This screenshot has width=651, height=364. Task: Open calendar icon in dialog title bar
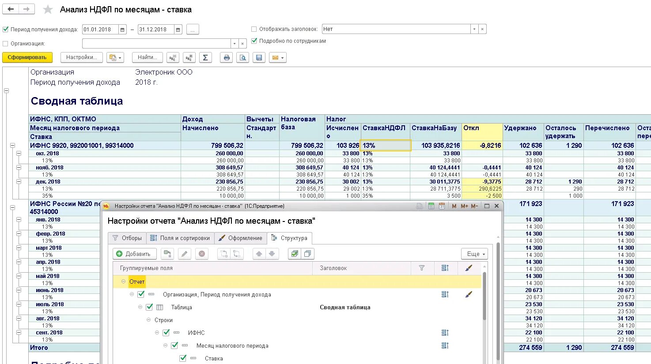point(442,206)
